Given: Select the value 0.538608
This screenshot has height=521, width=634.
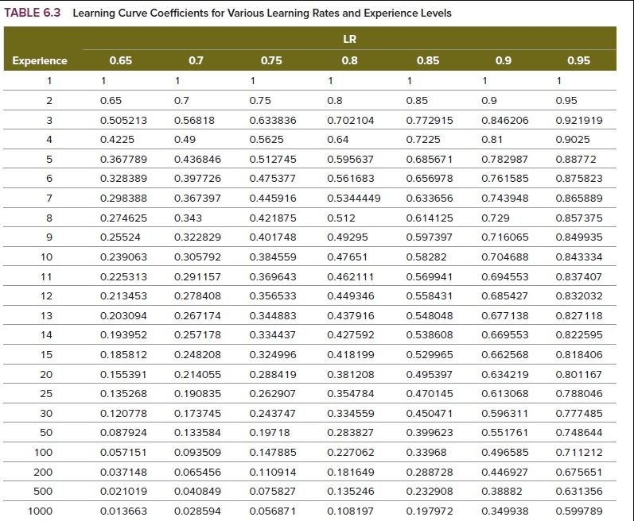Looking at the screenshot, I should coord(430,335).
